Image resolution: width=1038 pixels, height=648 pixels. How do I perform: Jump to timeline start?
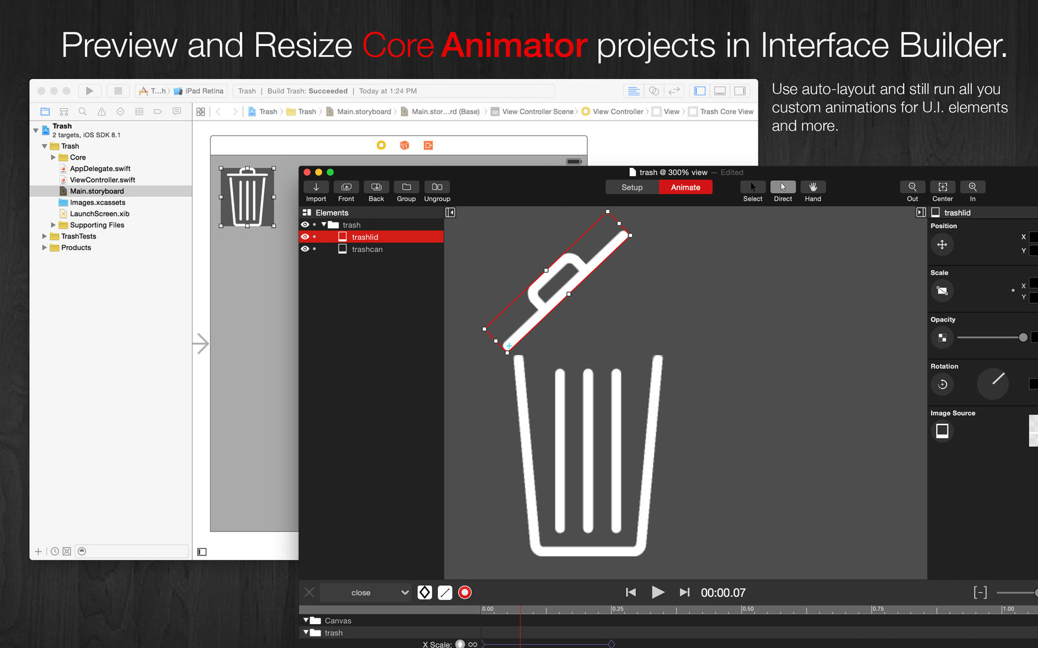pyautogui.click(x=631, y=592)
